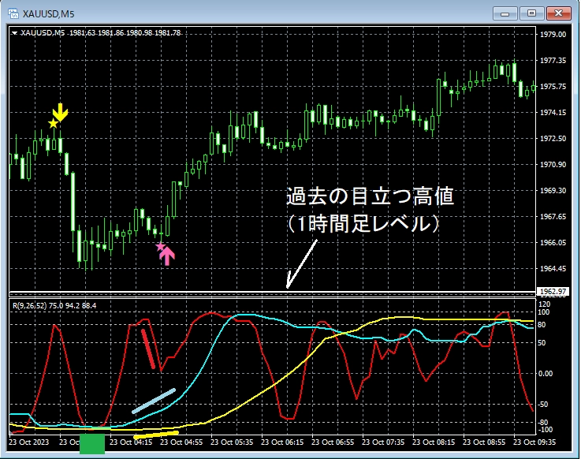This screenshot has height=459, width=581.
Task: Select the white horizontal line at 1962.97
Action: point(272,292)
